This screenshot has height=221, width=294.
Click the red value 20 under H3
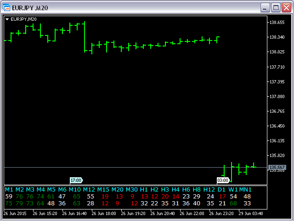point(165,197)
